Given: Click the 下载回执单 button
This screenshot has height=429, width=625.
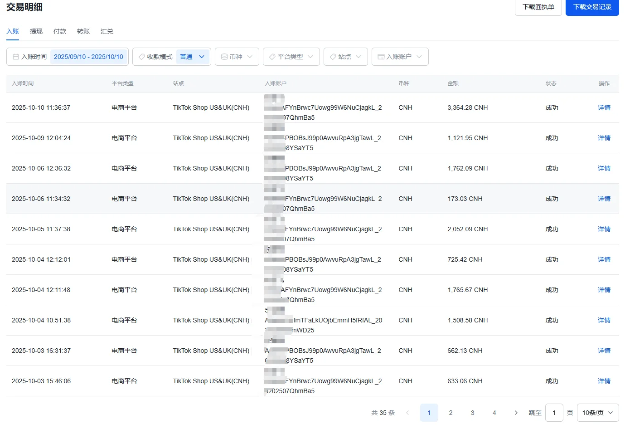Looking at the screenshot, I should tap(538, 7).
